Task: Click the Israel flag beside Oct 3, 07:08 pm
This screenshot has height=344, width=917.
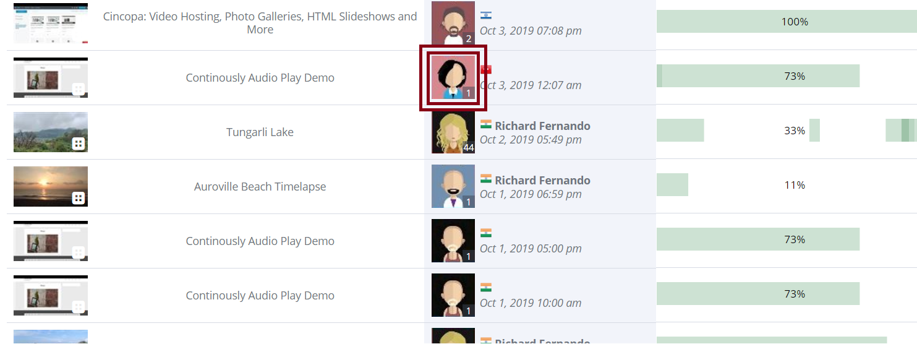Action: click(x=486, y=15)
